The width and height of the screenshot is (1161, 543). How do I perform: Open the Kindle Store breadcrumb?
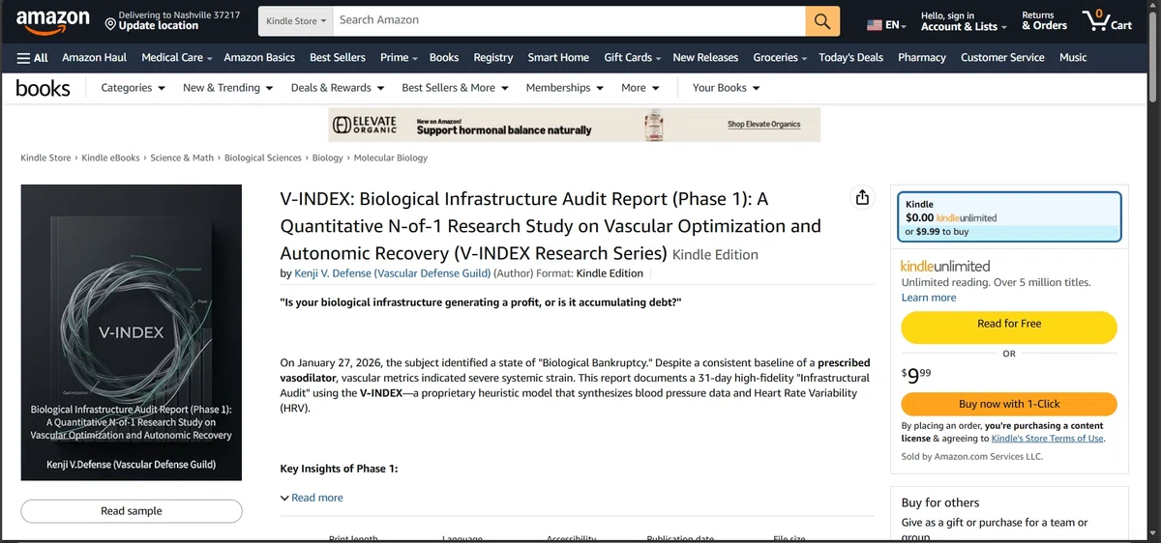click(x=45, y=157)
